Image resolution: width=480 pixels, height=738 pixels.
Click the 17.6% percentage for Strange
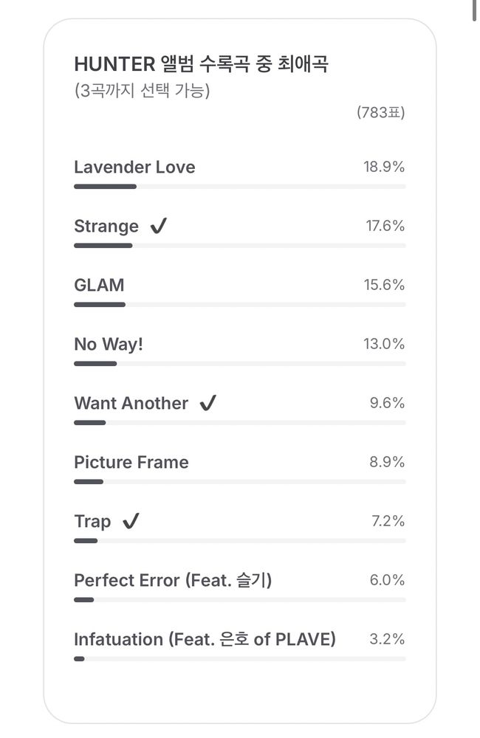click(385, 226)
